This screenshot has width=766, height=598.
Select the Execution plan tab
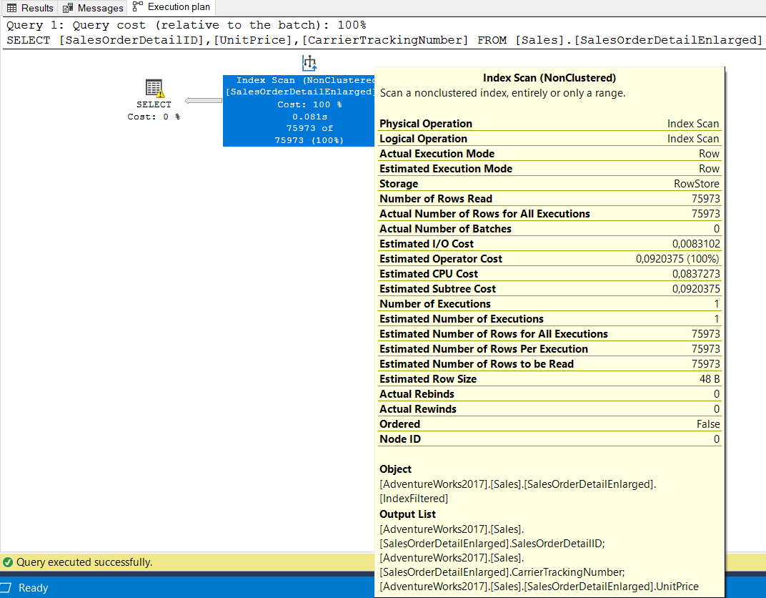coord(171,7)
